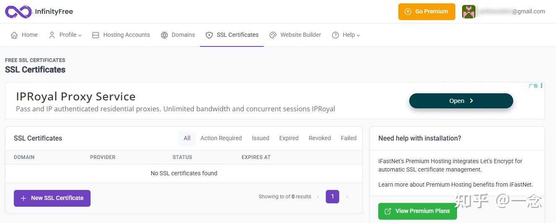Screen dimensions: 556x223
Task: Click the Hosting Accounts server icon
Action: pyautogui.click(x=96, y=35)
